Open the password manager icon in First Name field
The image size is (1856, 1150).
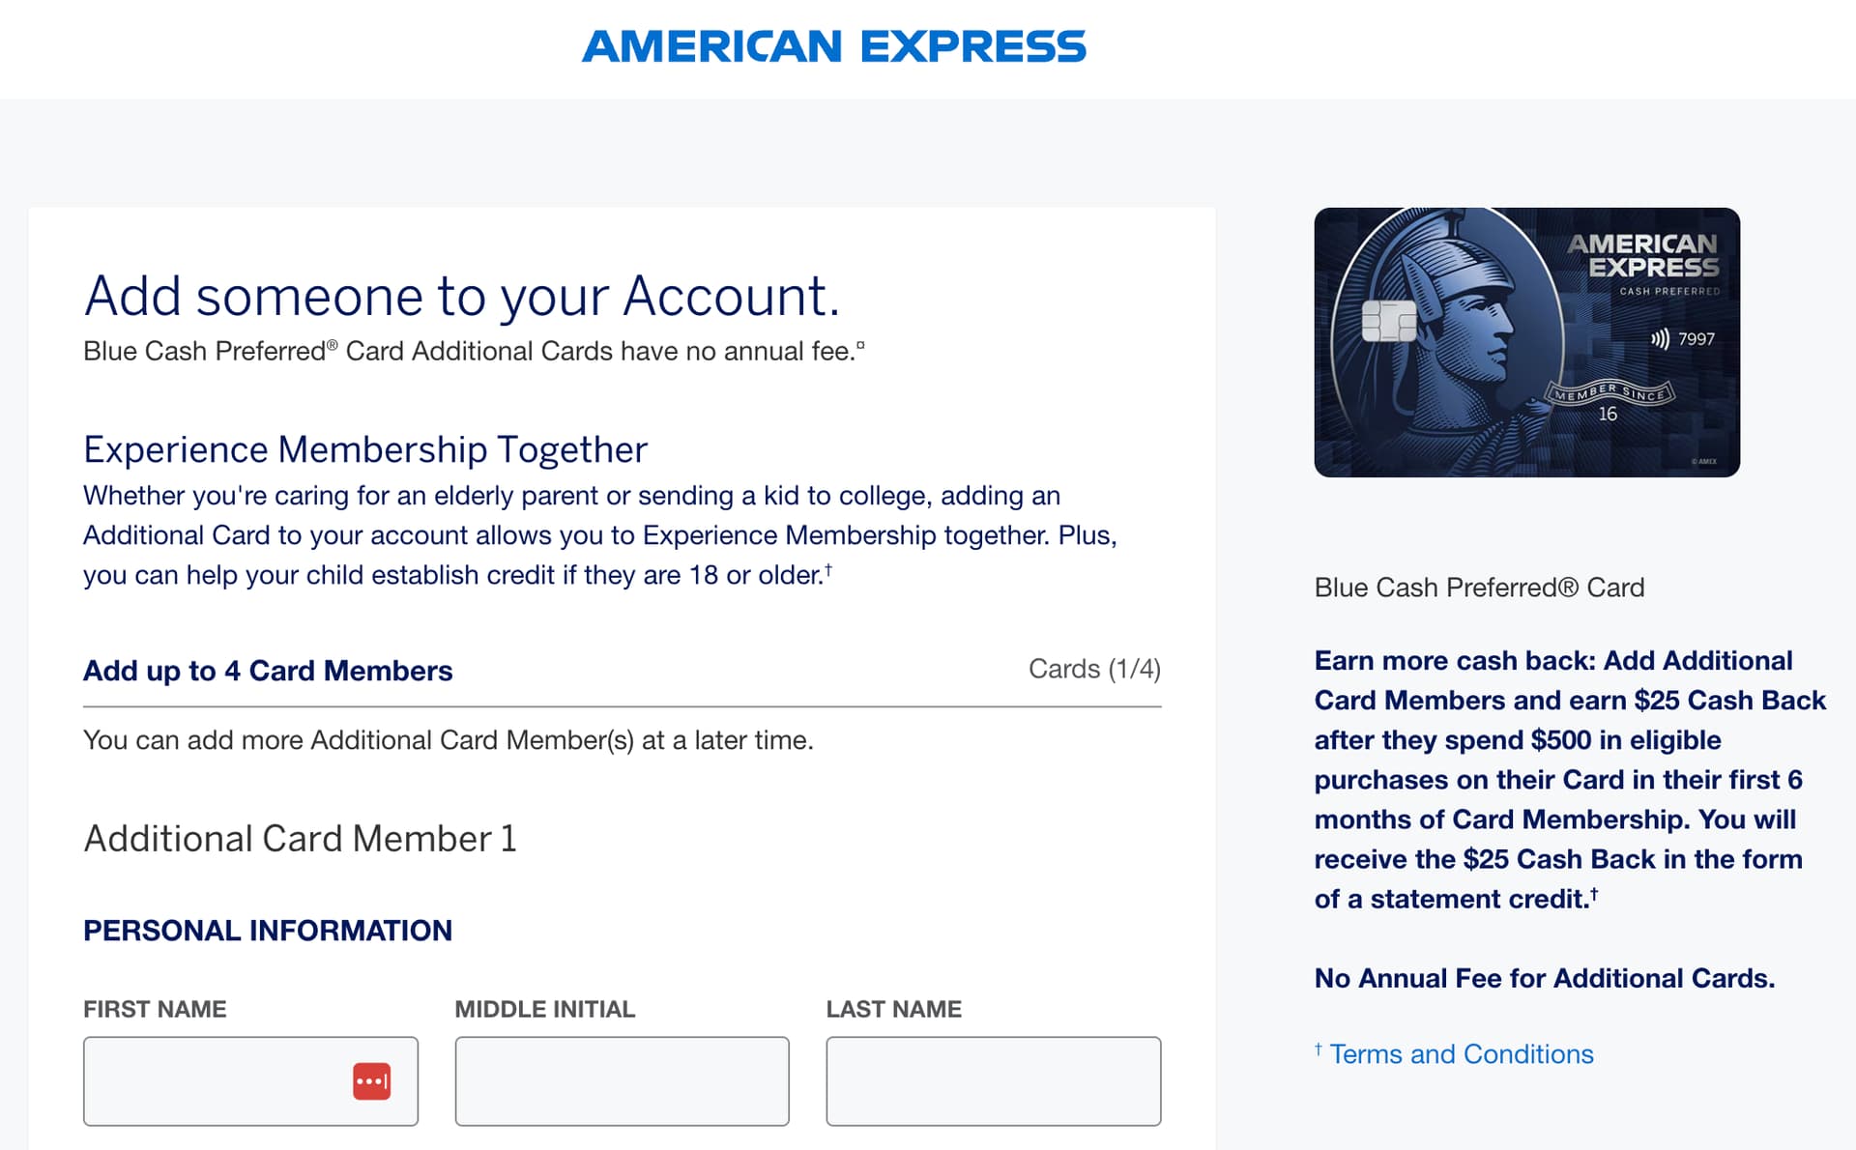click(371, 1081)
